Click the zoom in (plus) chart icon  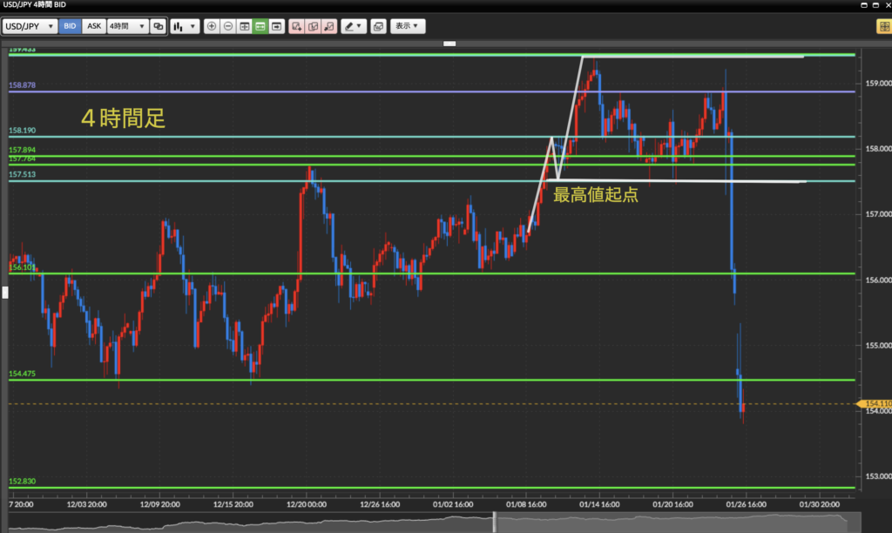(212, 26)
